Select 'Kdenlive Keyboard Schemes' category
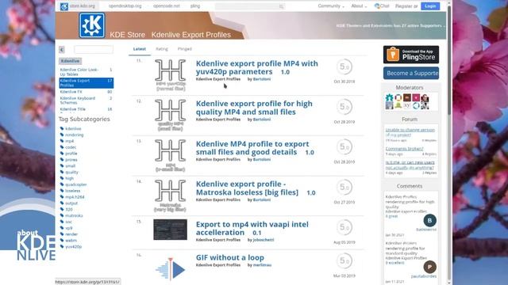 [87, 101]
